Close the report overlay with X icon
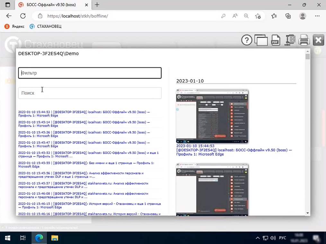This screenshot has width=326, height=244. (x=319, y=40)
